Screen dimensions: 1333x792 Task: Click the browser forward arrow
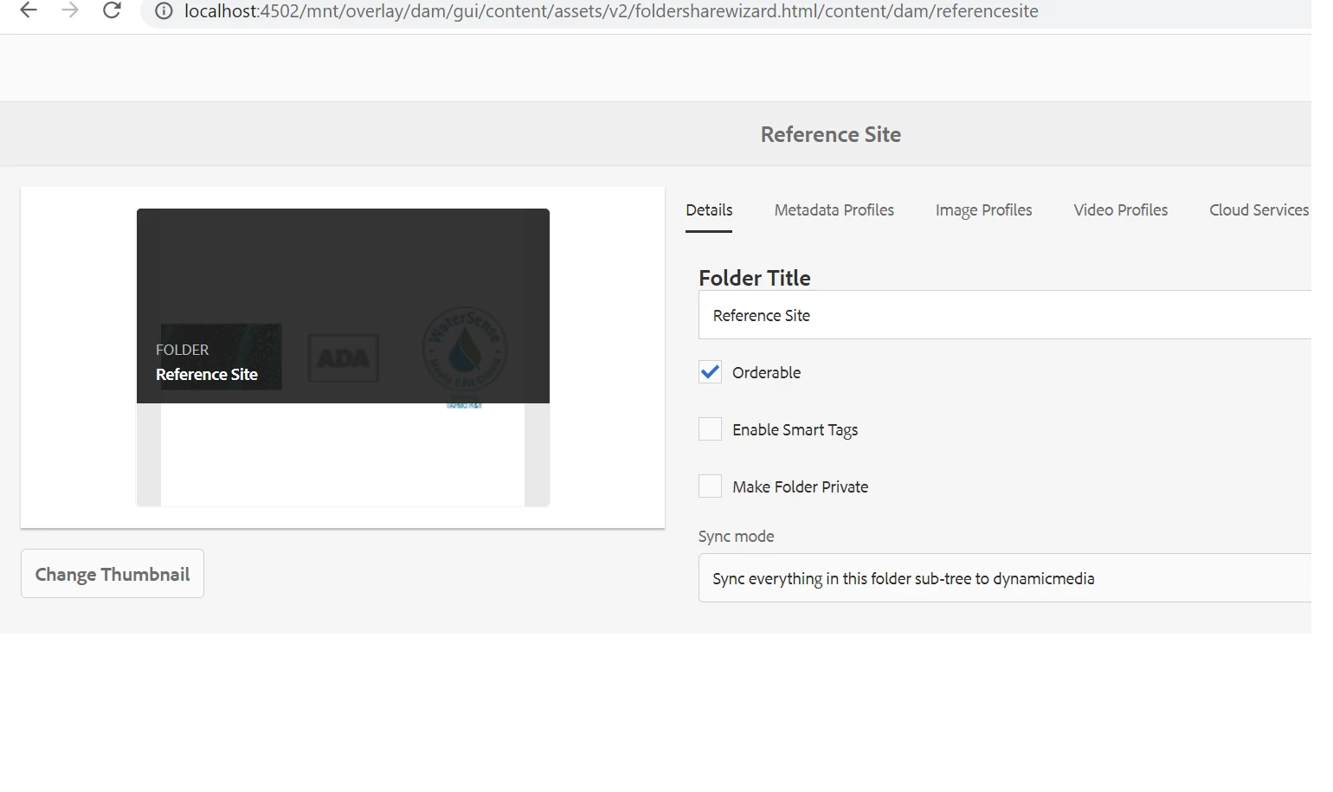[70, 10]
